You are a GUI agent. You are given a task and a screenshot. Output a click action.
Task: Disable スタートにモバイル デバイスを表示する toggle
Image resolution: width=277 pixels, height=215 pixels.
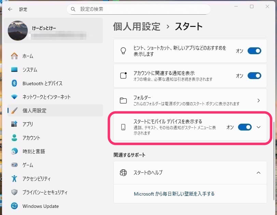click(245, 127)
